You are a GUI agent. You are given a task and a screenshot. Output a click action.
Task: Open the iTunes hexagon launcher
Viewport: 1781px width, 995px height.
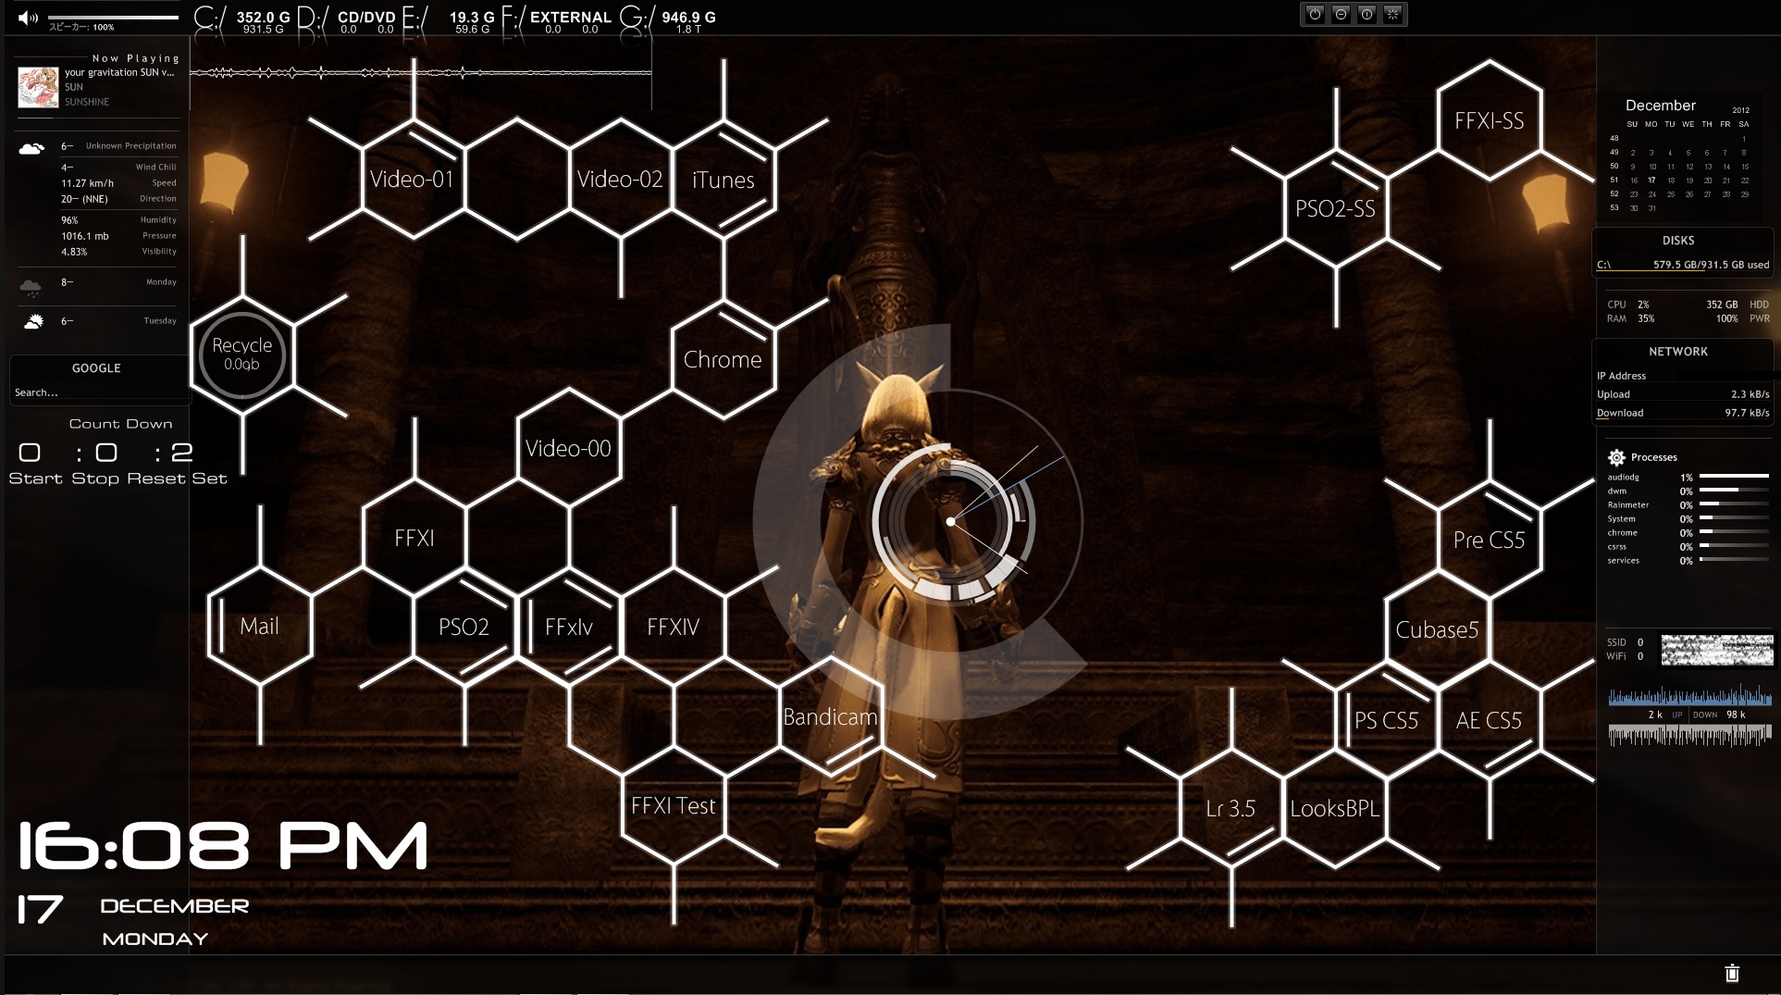click(724, 180)
